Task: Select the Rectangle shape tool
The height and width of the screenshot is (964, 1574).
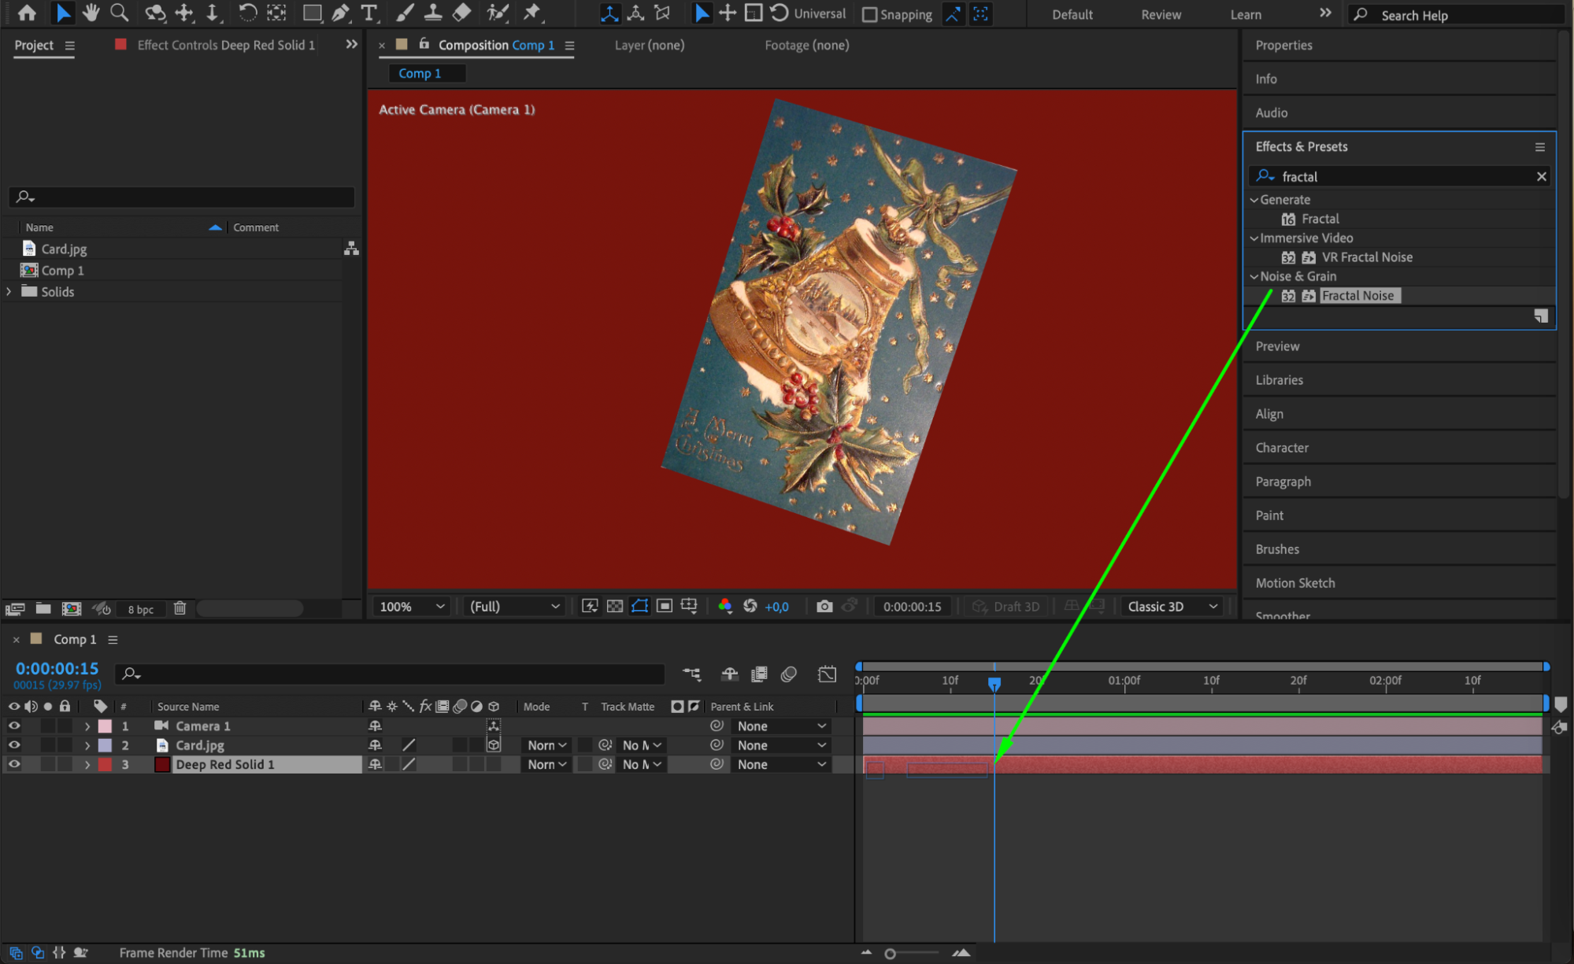Action: click(x=312, y=13)
